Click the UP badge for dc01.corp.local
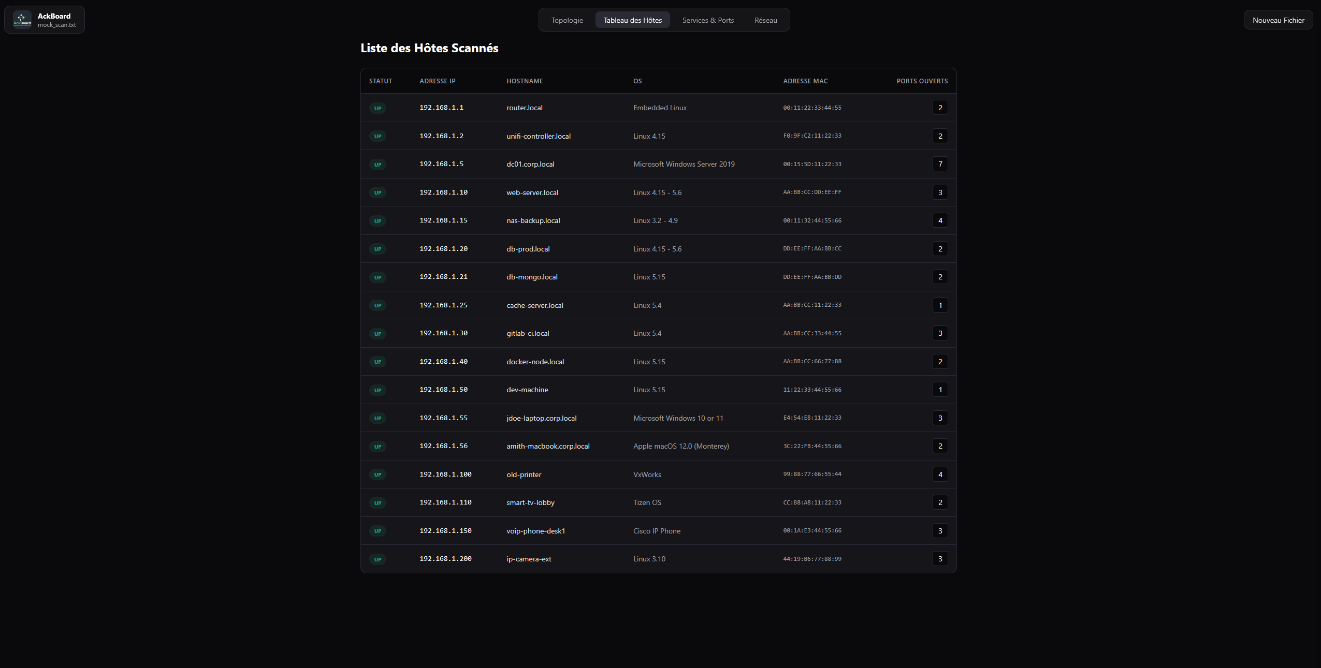The width and height of the screenshot is (1321, 668). (x=378, y=165)
